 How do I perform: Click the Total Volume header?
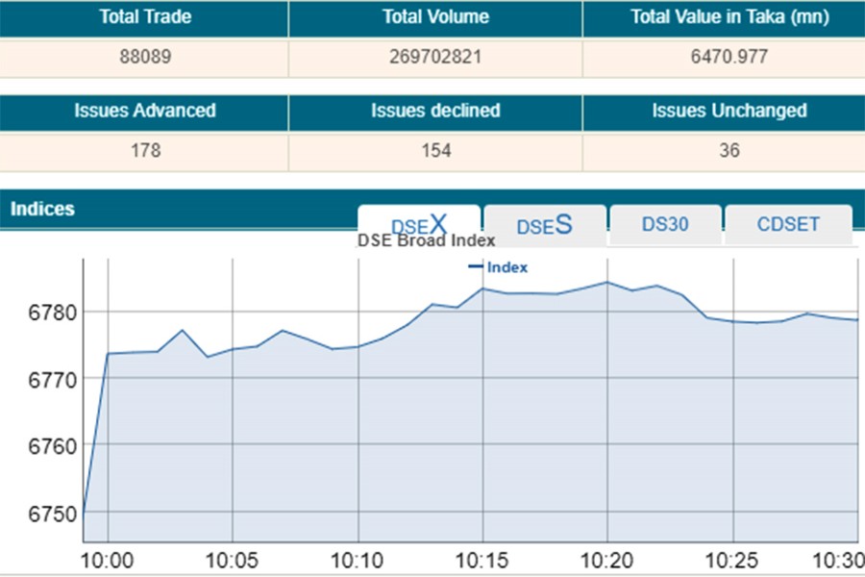[435, 17]
